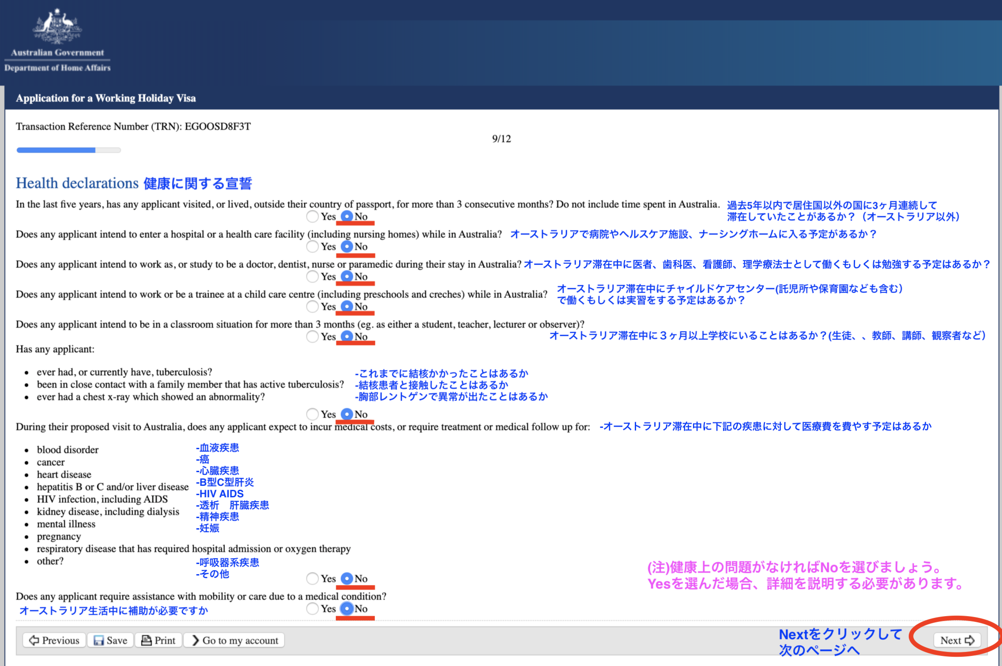Select Yes for child care centre work
Screen dimensions: 1002x666
[x=313, y=307]
